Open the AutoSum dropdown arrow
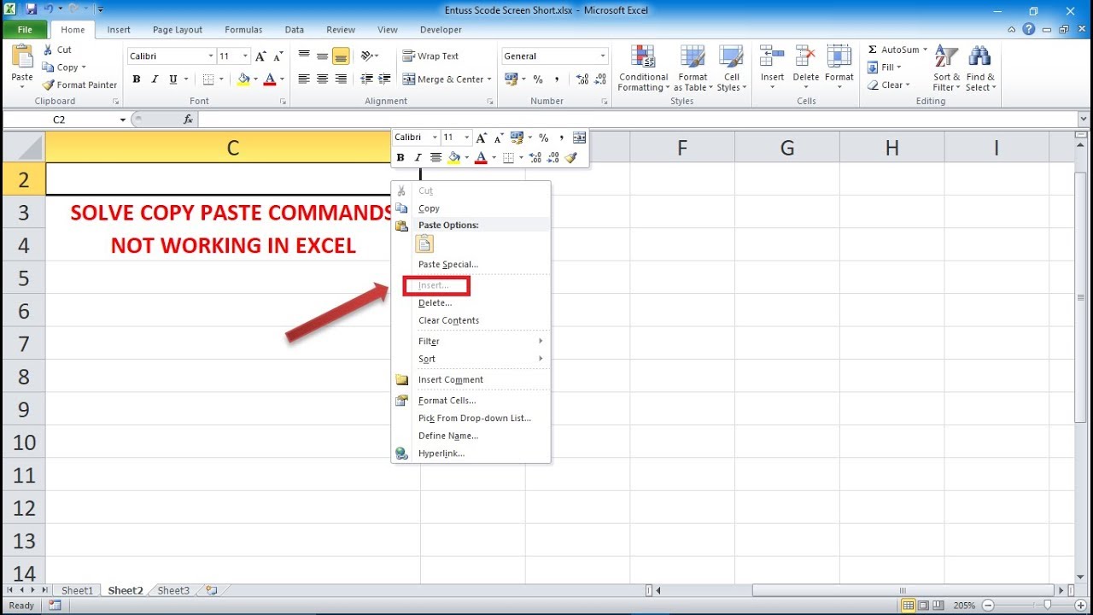Viewport: 1093px width, 615px height. (925, 50)
